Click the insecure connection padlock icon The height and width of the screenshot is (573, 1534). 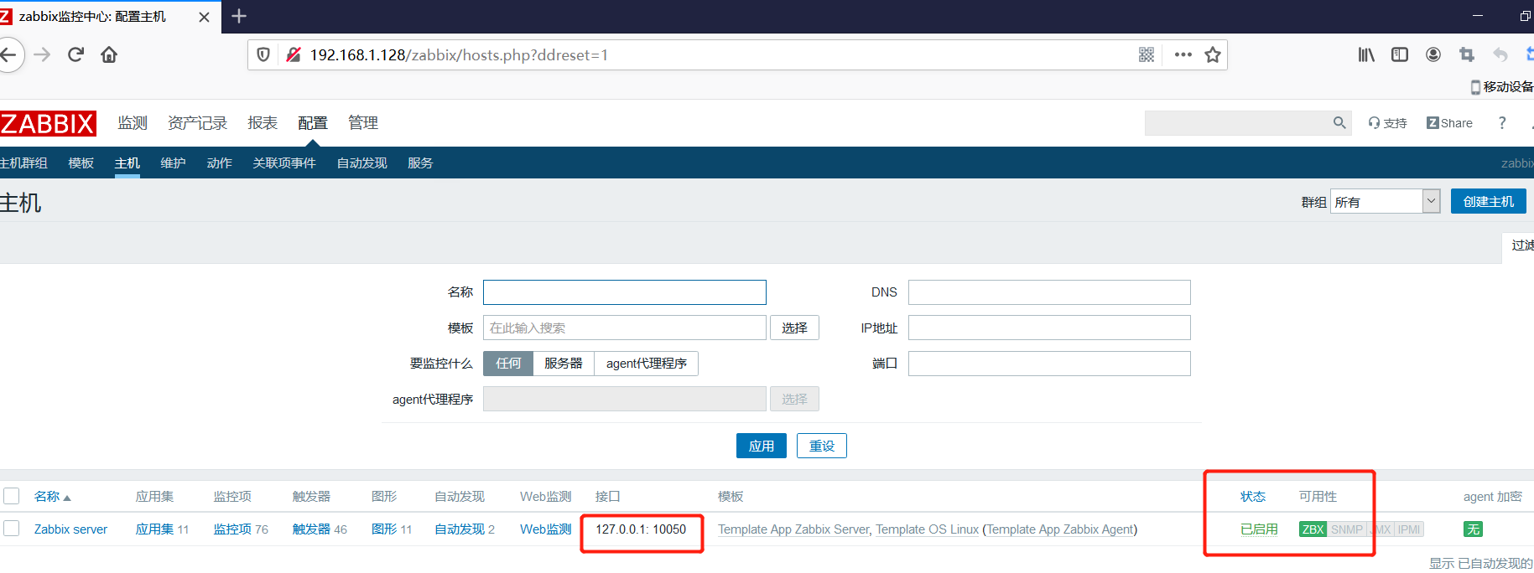(x=293, y=54)
